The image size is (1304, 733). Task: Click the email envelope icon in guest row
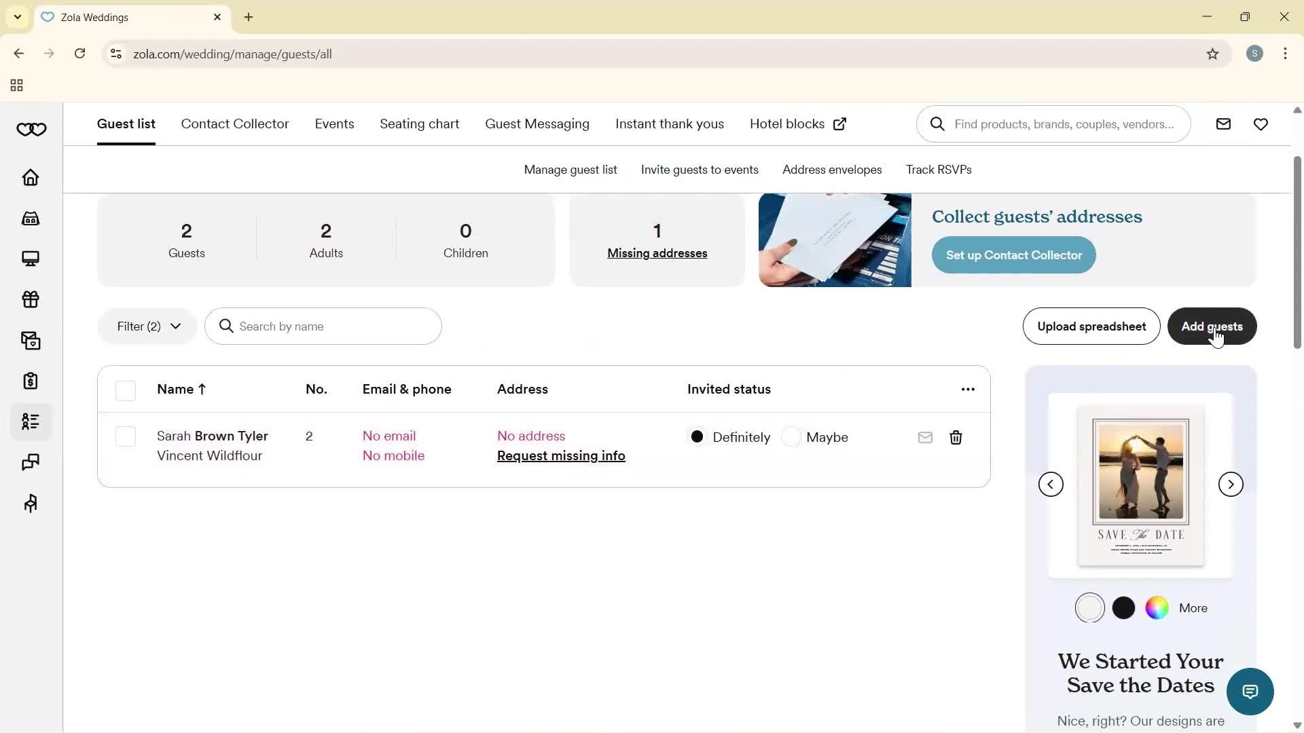coord(924,438)
